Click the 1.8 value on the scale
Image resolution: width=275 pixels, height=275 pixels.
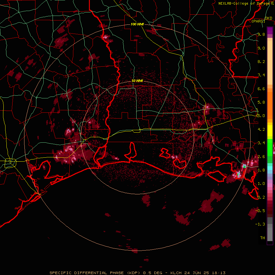coord(261,170)
